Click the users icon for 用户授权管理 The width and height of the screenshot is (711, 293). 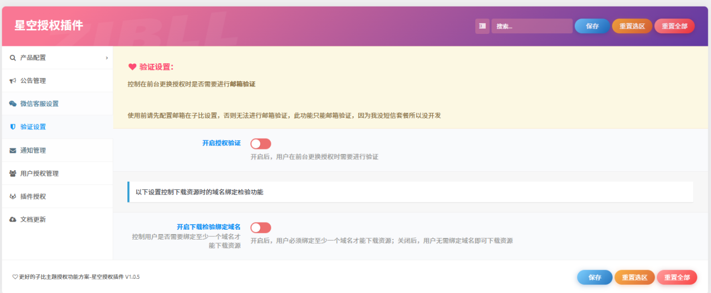[x=13, y=174]
